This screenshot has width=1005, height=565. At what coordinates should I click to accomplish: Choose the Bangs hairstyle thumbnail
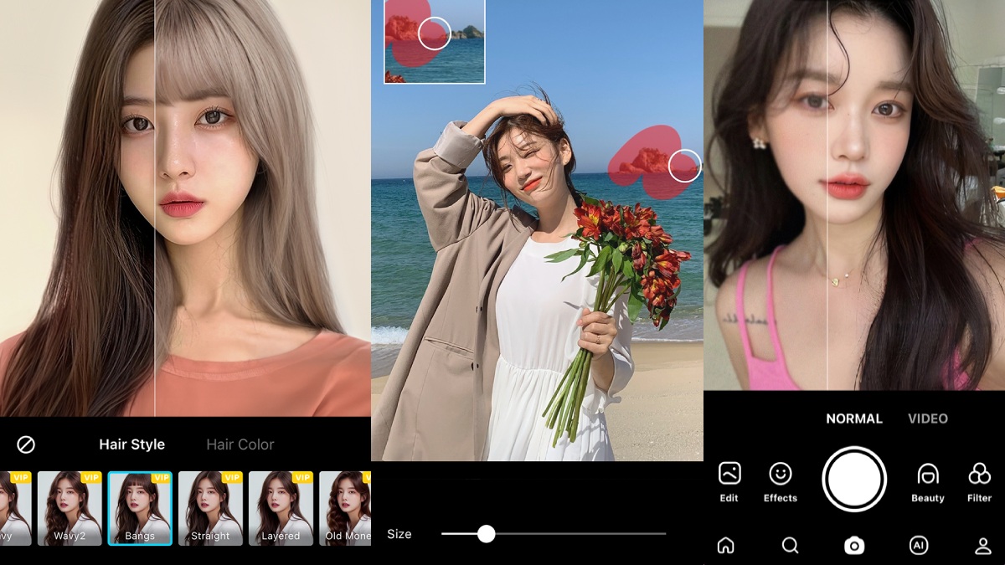140,508
